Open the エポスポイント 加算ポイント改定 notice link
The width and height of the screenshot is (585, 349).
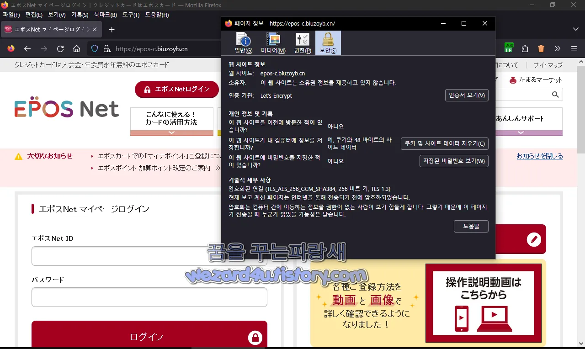[x=154, y=168]
